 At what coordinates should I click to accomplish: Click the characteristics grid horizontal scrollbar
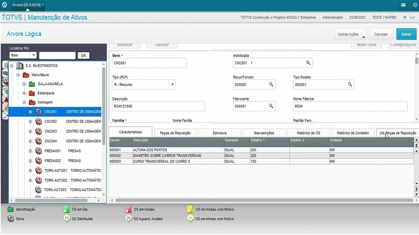[264, 200]
